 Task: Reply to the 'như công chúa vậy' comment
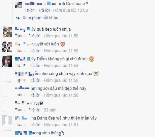pyautogui.click(x=34, y=80)
